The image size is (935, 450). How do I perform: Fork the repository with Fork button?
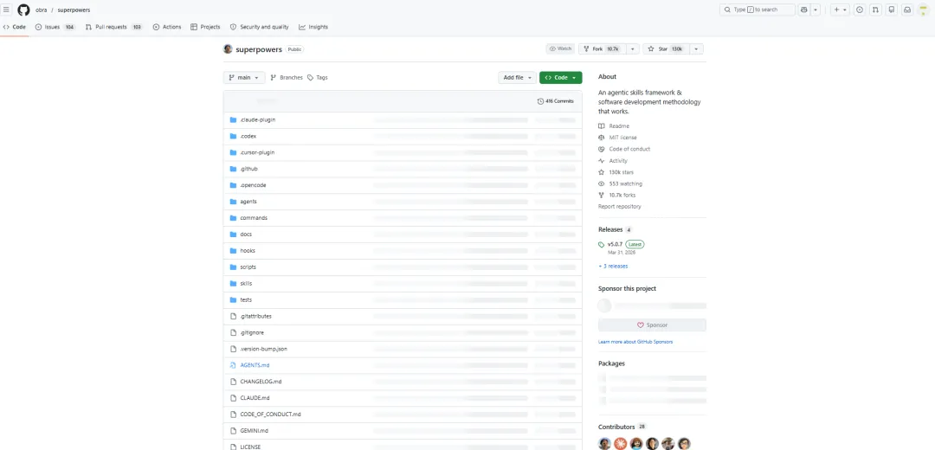click(x=601, y=48)
